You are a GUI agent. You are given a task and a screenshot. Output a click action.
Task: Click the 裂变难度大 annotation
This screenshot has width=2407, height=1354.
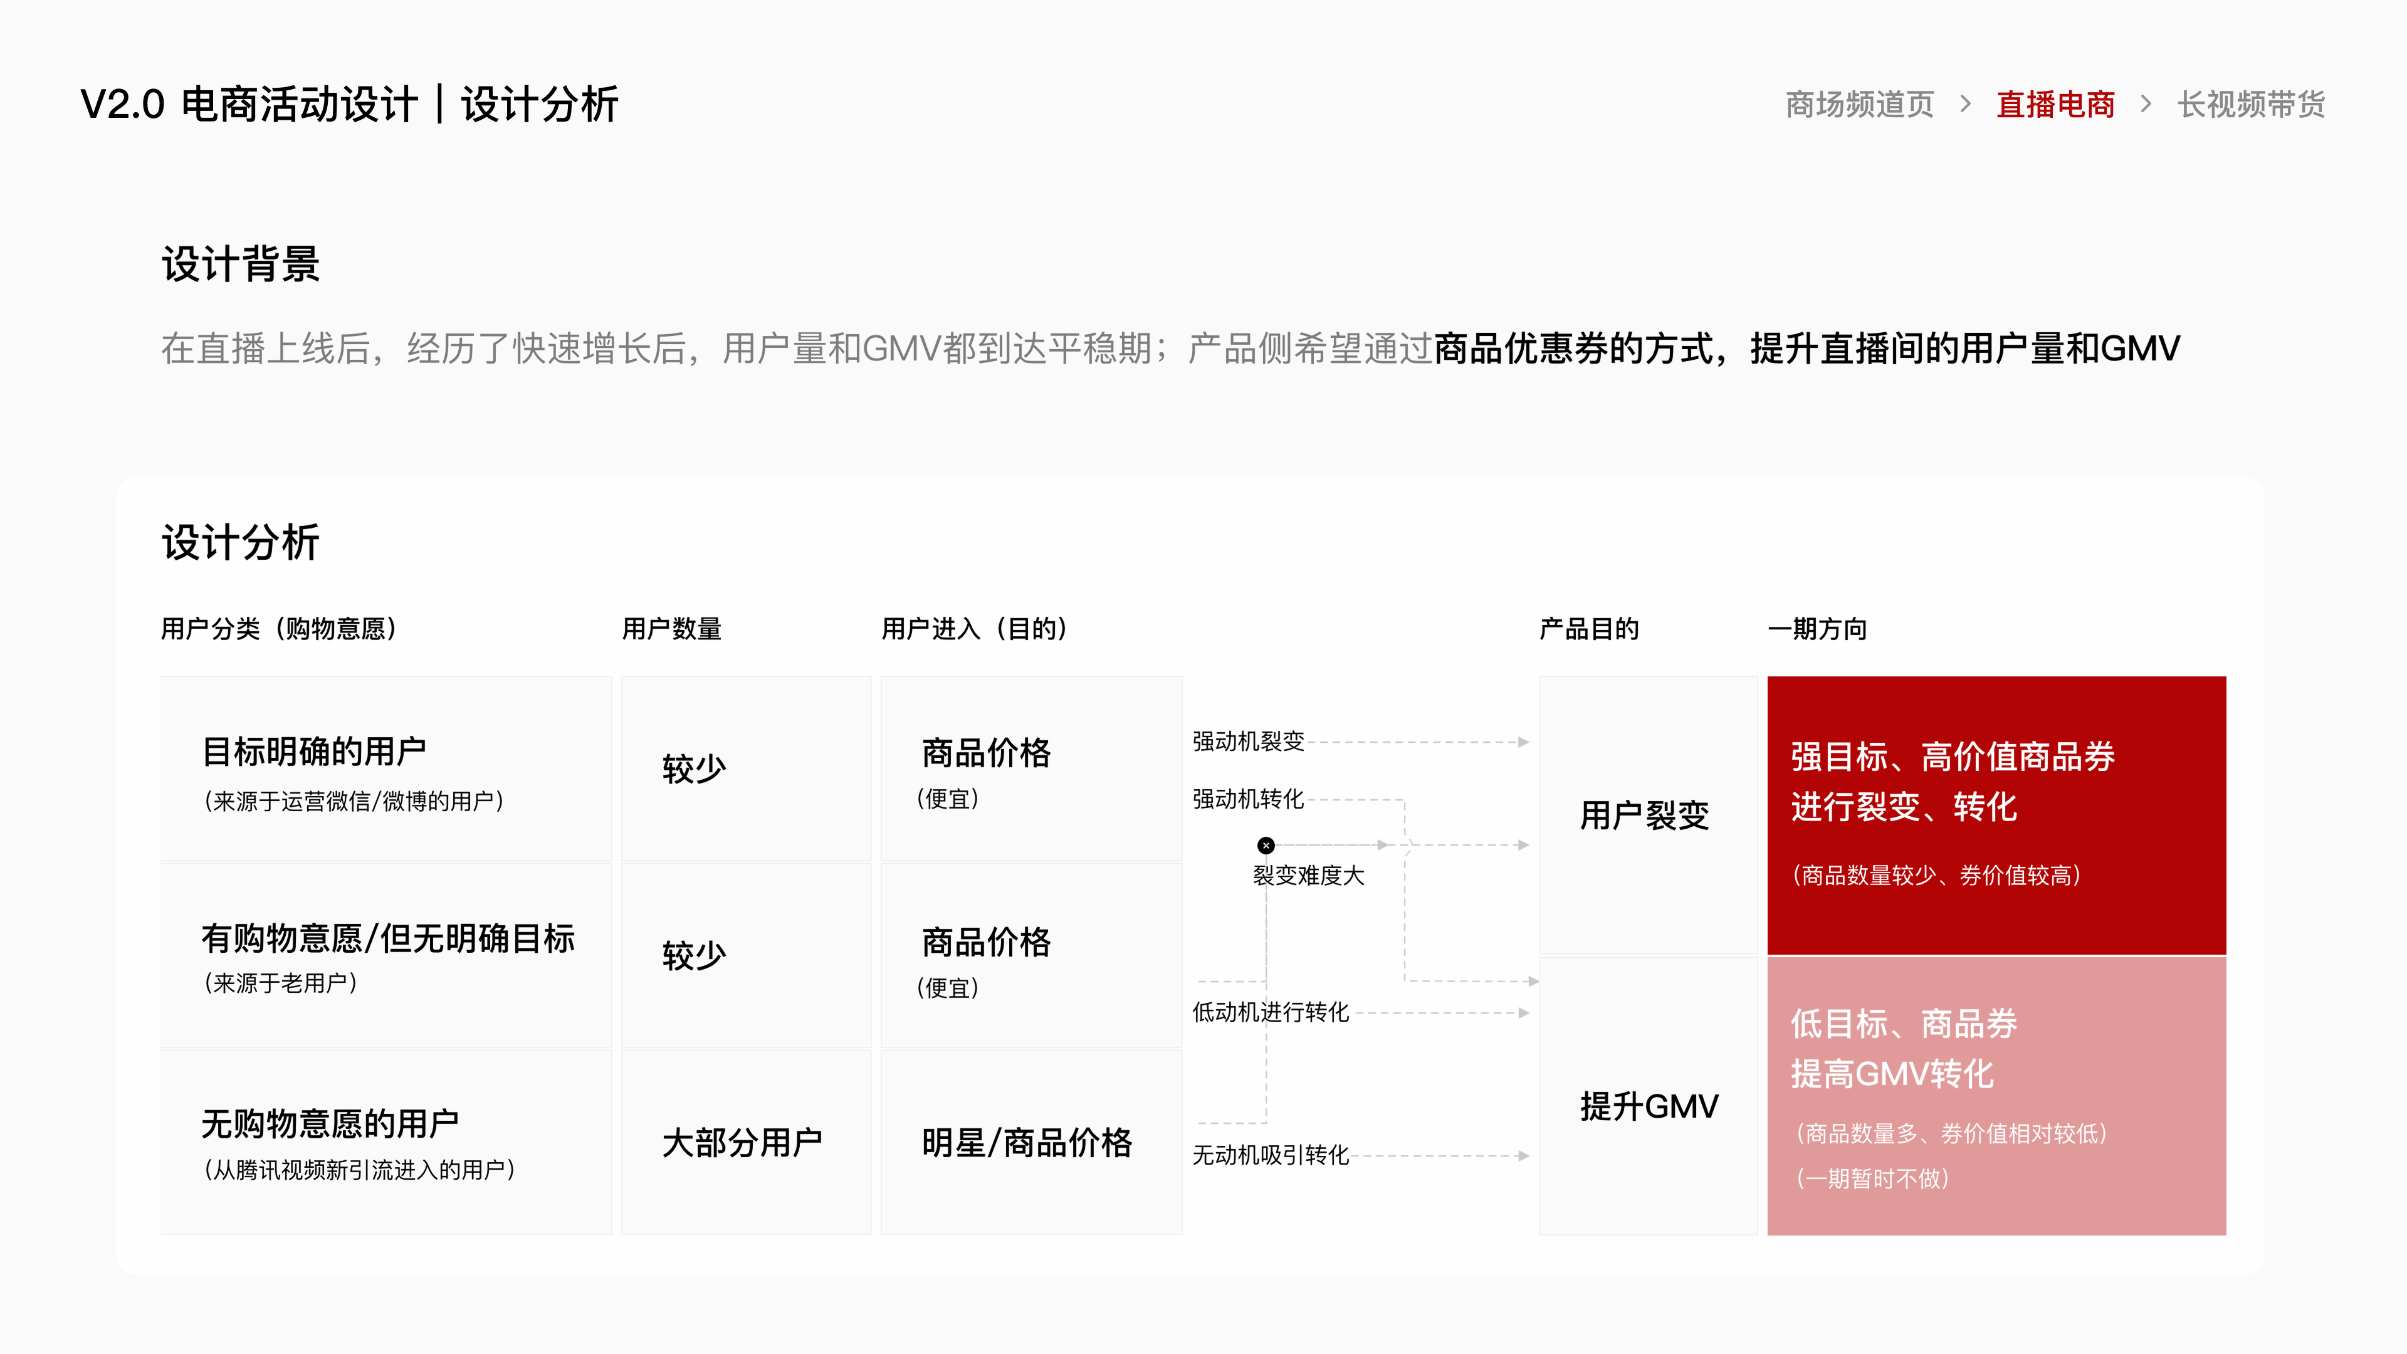coord(1308,876)
